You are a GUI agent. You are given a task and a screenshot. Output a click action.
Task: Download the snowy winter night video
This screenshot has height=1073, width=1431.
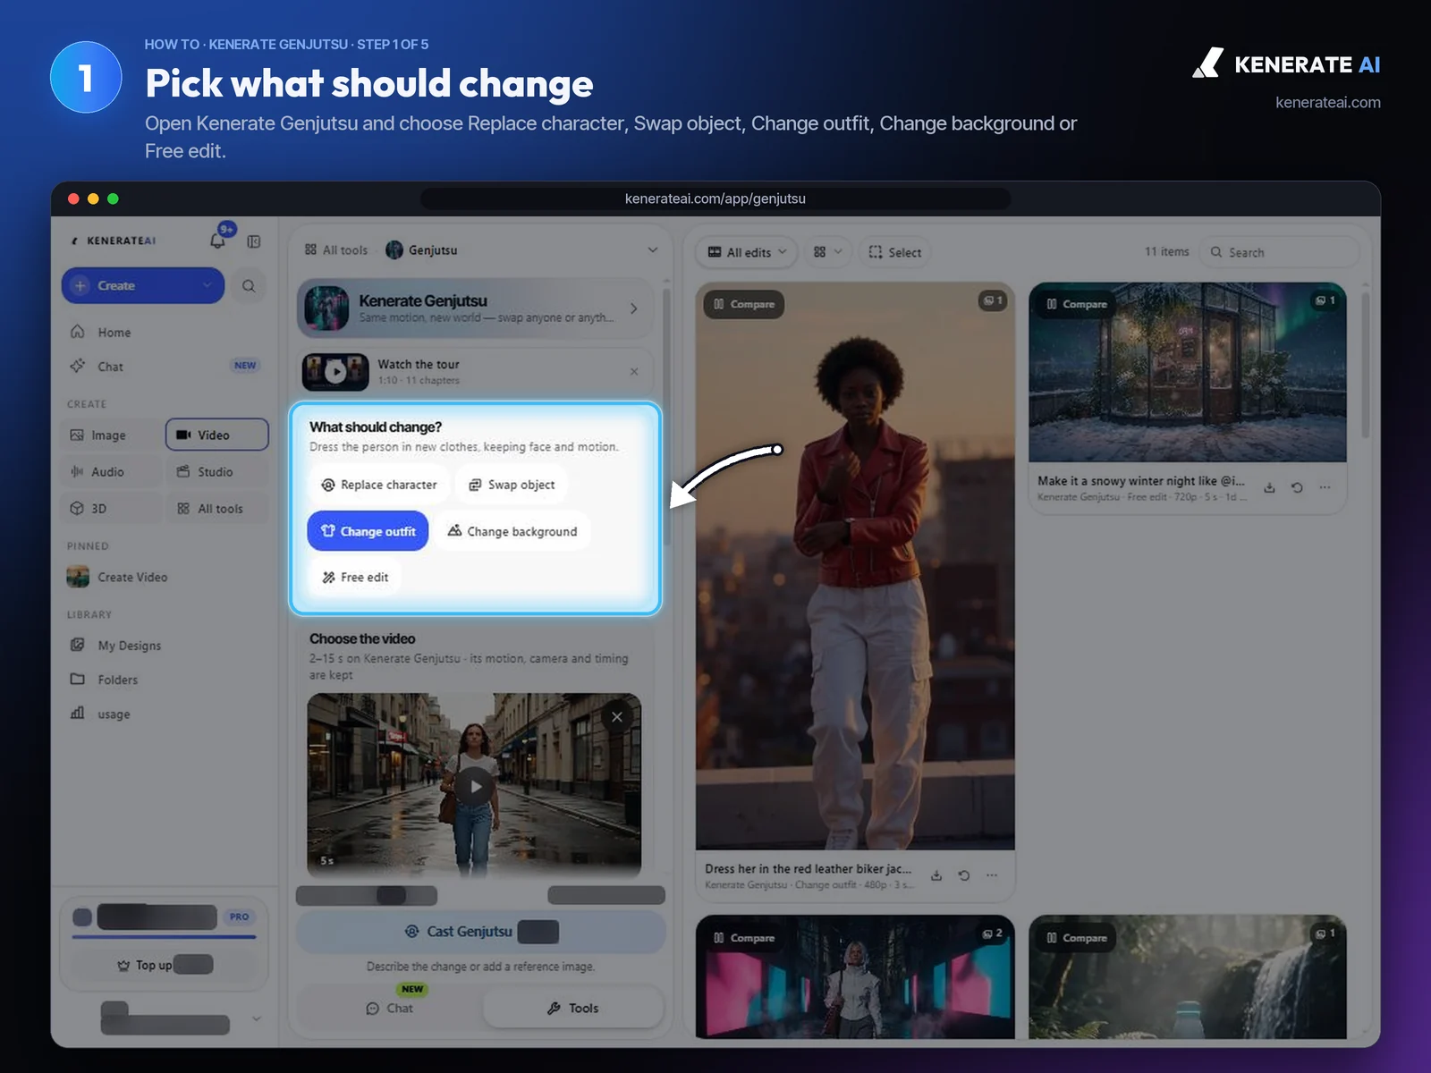(1269, 487)
